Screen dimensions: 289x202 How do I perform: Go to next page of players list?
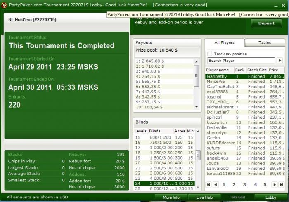275,185
